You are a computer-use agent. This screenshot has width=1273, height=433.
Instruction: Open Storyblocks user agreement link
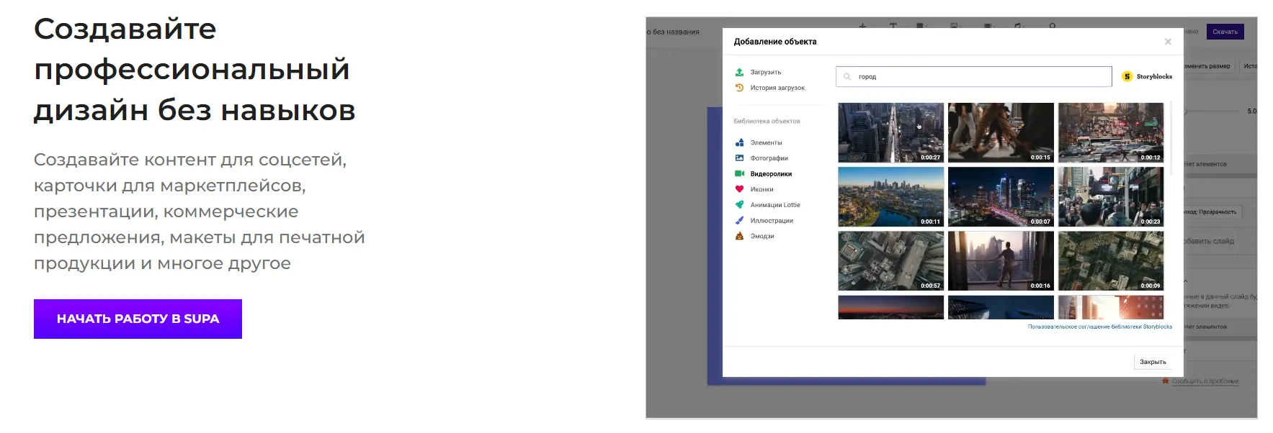[x=1099, y=327]
